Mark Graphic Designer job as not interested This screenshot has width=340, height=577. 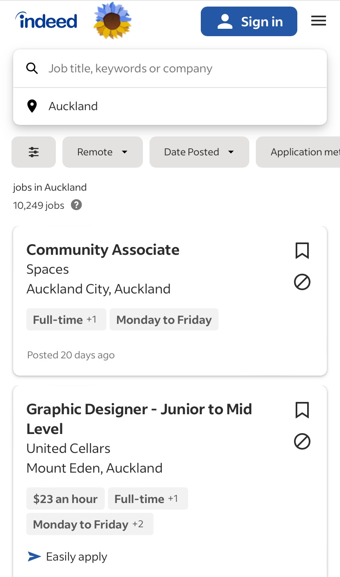(x=302, y=442)
